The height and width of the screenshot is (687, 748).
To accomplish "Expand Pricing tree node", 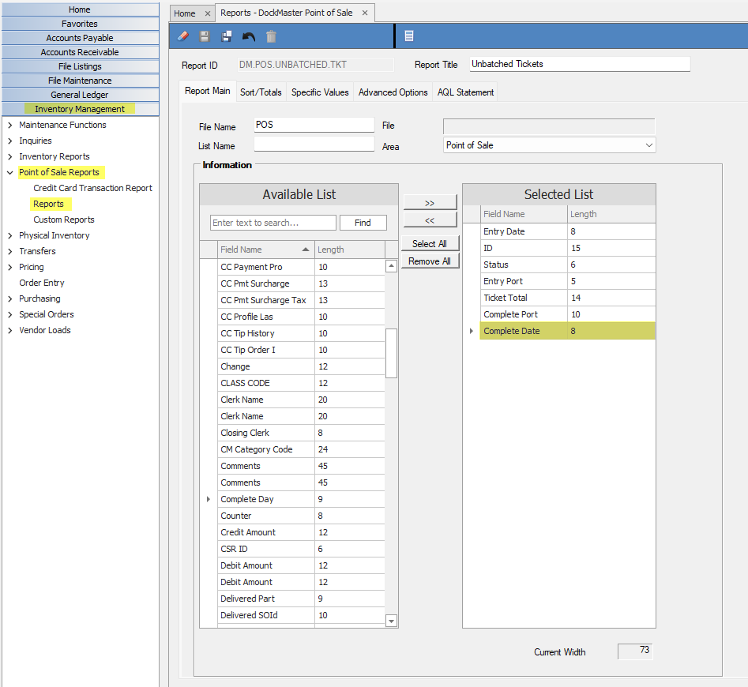I will [10, 267].
